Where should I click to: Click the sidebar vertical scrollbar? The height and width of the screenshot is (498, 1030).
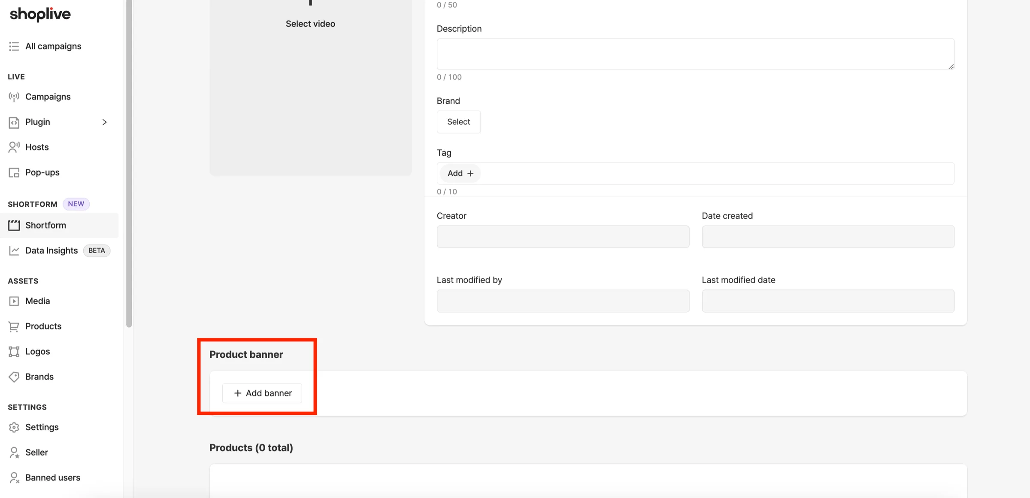click(129, 163)
